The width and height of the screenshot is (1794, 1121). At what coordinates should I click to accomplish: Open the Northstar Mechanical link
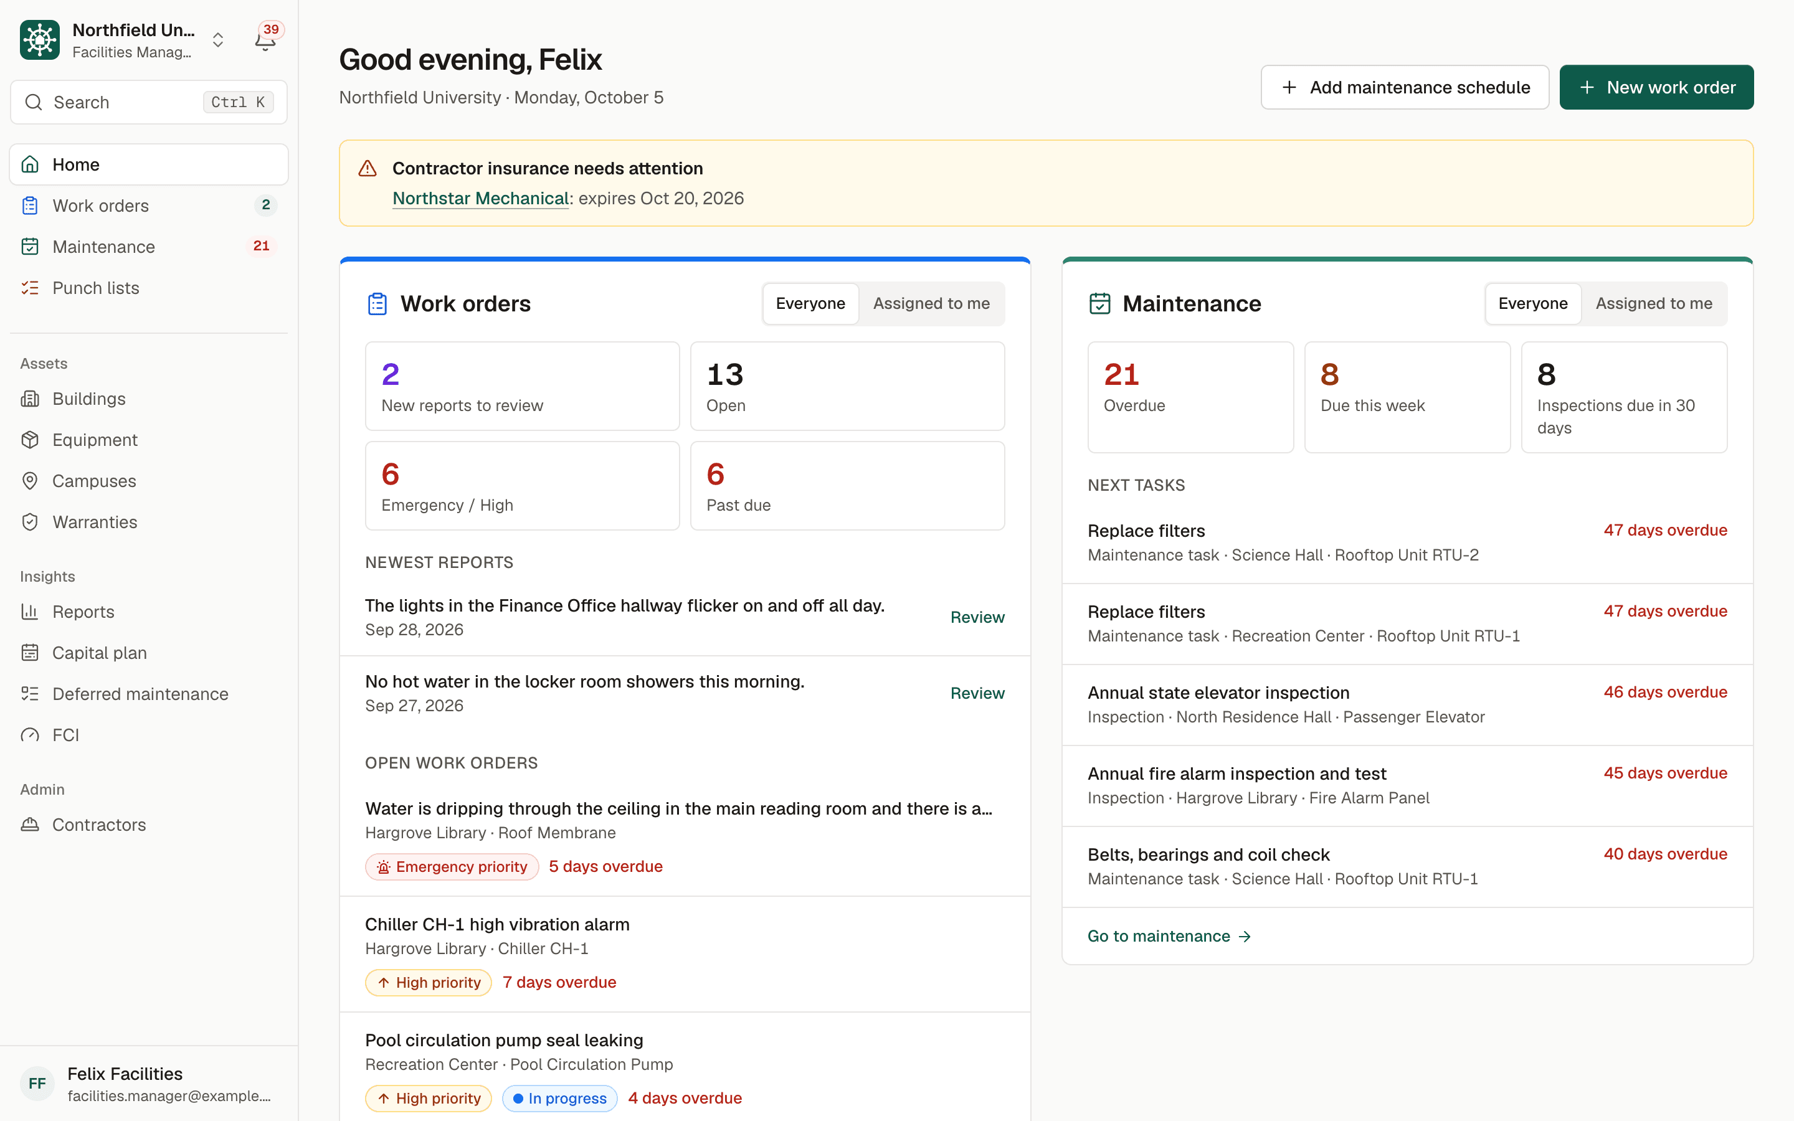point(480,199)
